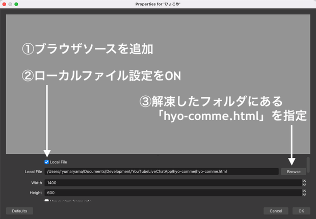Increase Height with the up arrow
The height and width of the screenshot is (219, 316).
[x=304, y=191]
